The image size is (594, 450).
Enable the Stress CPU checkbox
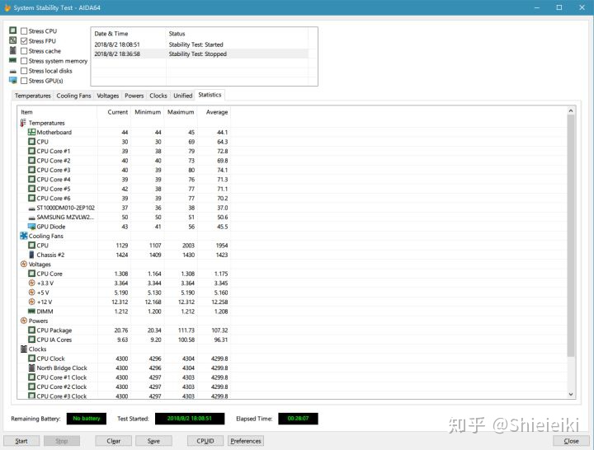pos(24,31)
